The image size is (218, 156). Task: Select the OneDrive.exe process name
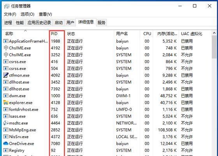coord(21,144)
